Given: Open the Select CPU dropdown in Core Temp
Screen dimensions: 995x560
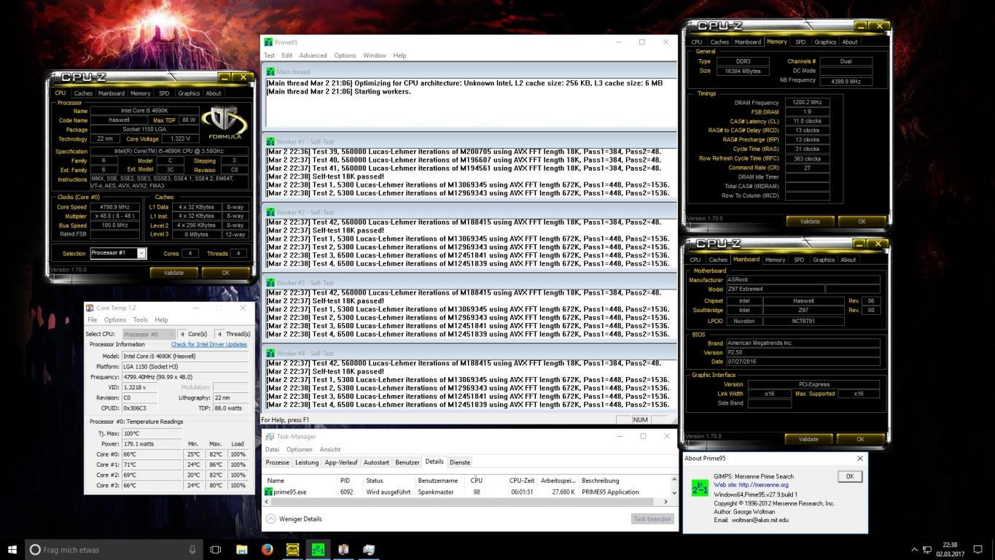Looking at the screenshot, I should [149, 334].
